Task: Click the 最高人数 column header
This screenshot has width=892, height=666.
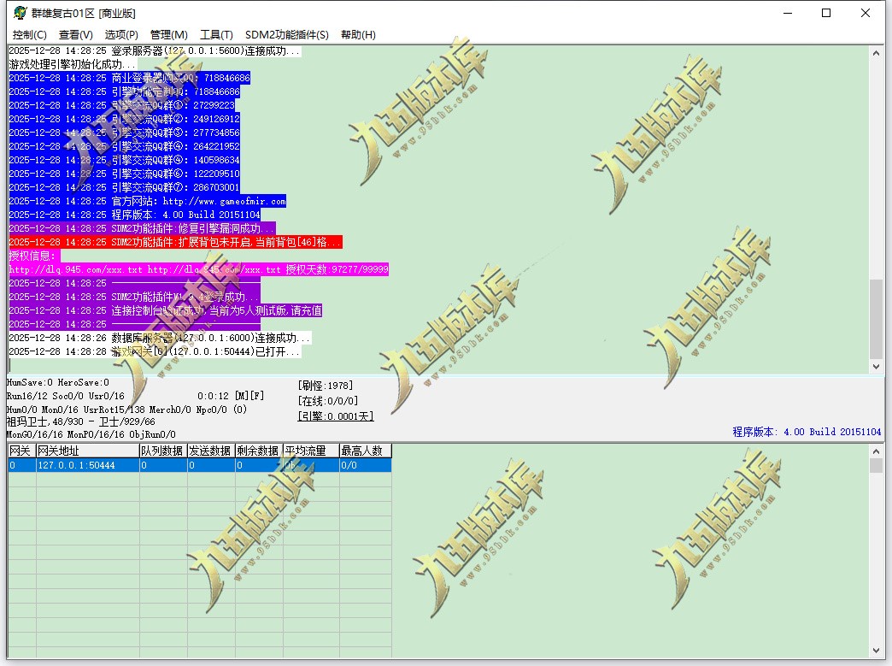Action: coord(366,451)
